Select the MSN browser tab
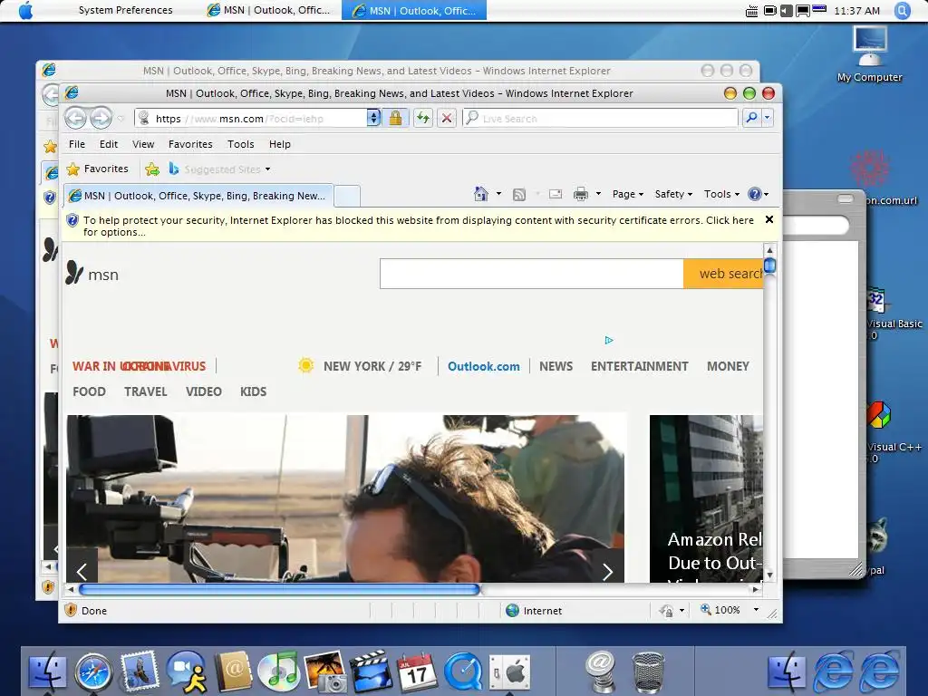928x696 pixels. [198, 196]
